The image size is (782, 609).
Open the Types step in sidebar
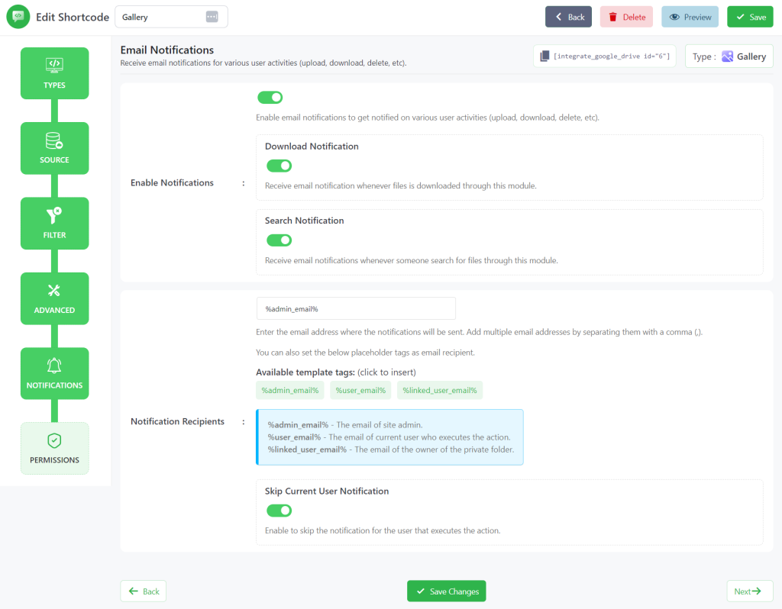54,73
